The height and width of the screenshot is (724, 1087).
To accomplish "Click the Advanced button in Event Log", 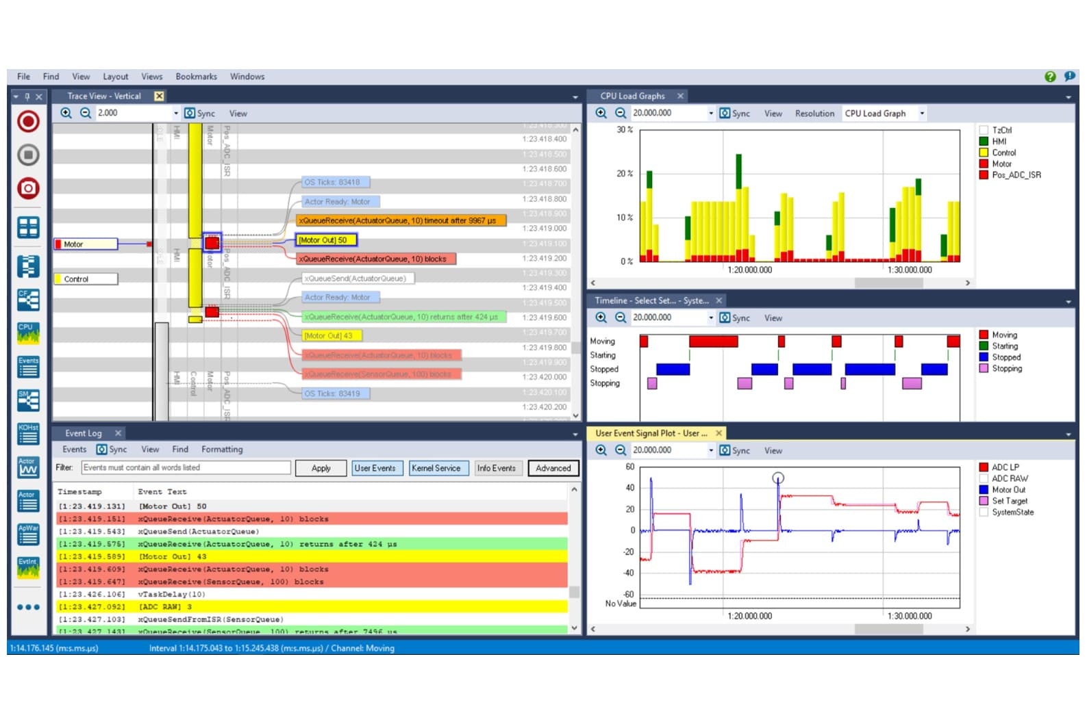I will click(553, 468).
